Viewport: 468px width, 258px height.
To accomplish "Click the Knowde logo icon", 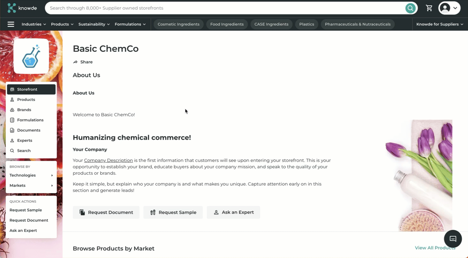I will (x=12, y=8).
